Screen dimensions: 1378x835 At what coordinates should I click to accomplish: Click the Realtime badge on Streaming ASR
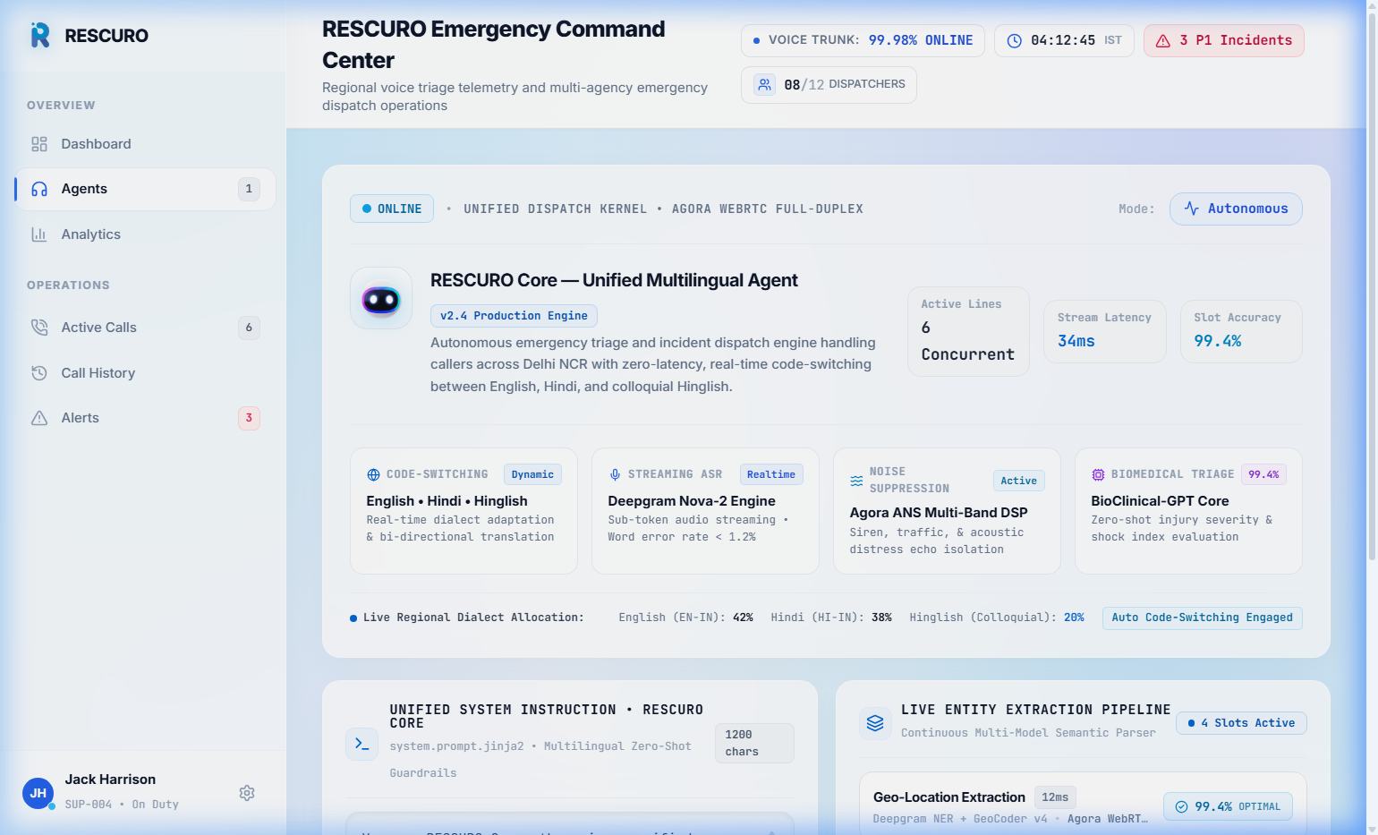pyautogui.click(x=771, y=474)
